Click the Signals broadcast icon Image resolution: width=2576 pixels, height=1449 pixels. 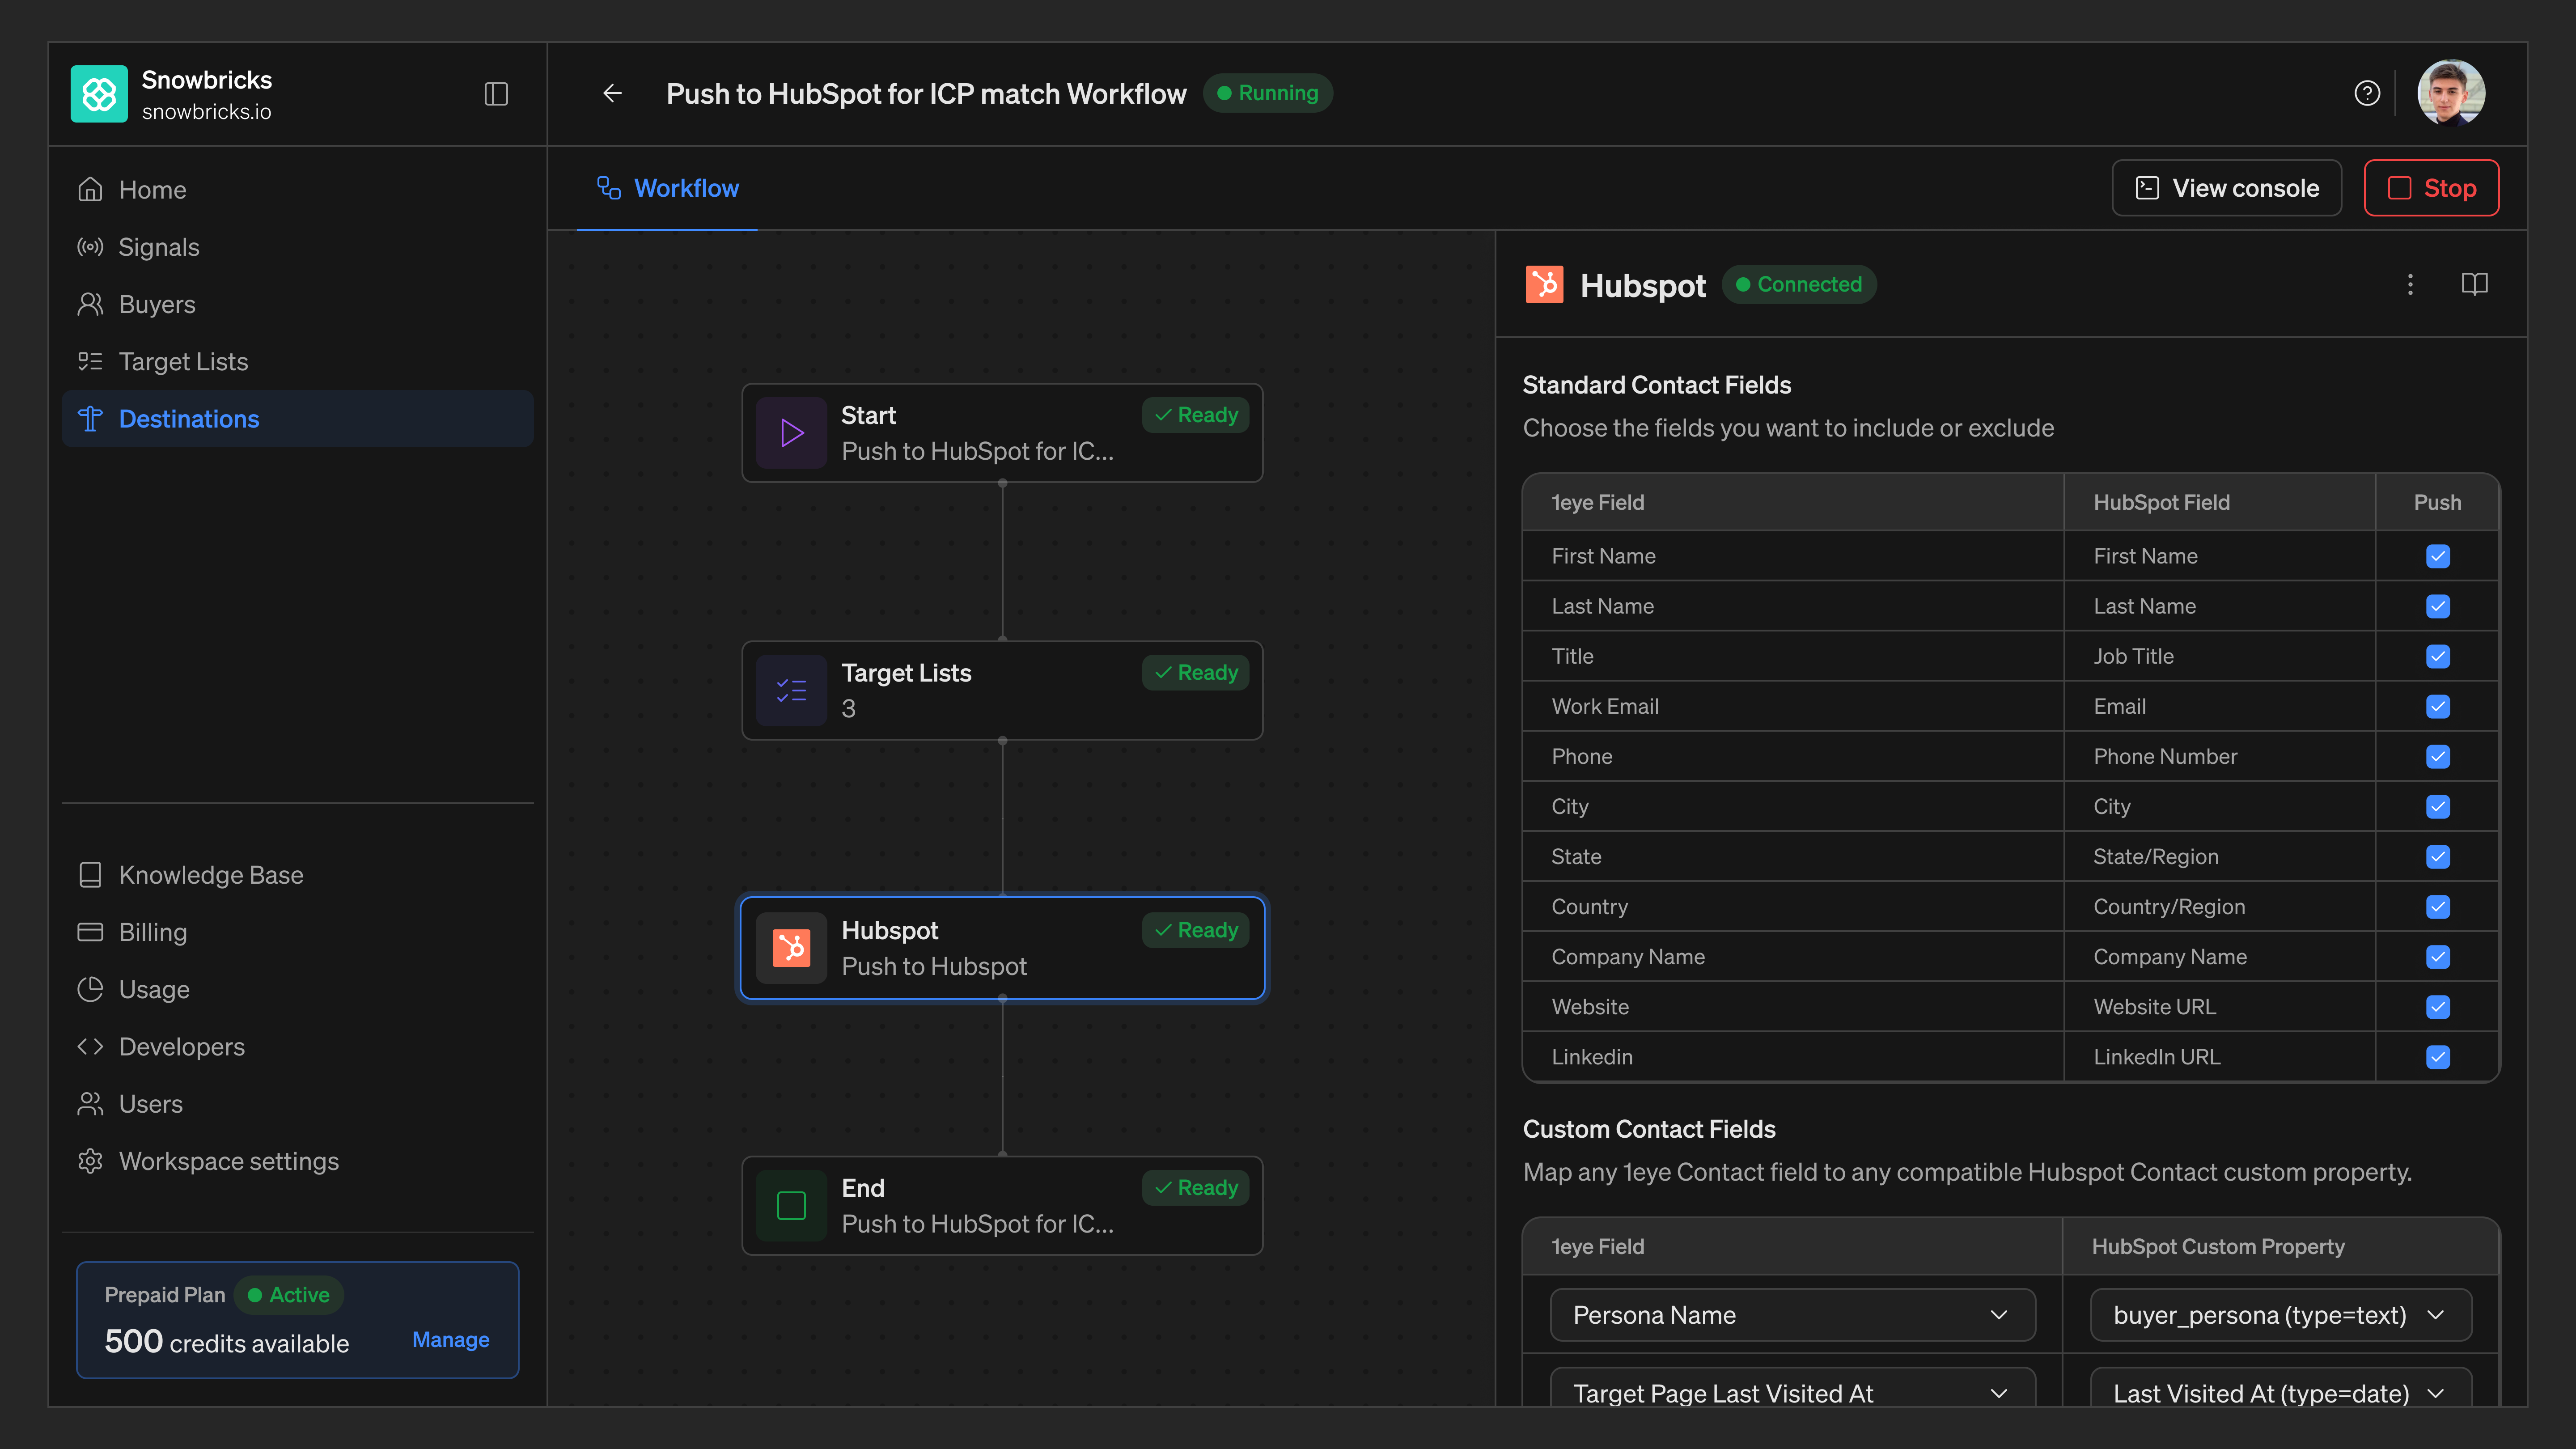90,247
